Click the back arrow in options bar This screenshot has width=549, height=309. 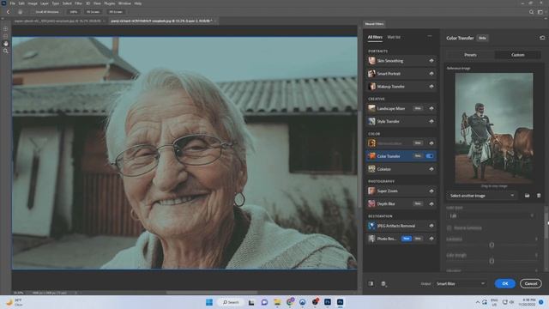click(8, 12)
